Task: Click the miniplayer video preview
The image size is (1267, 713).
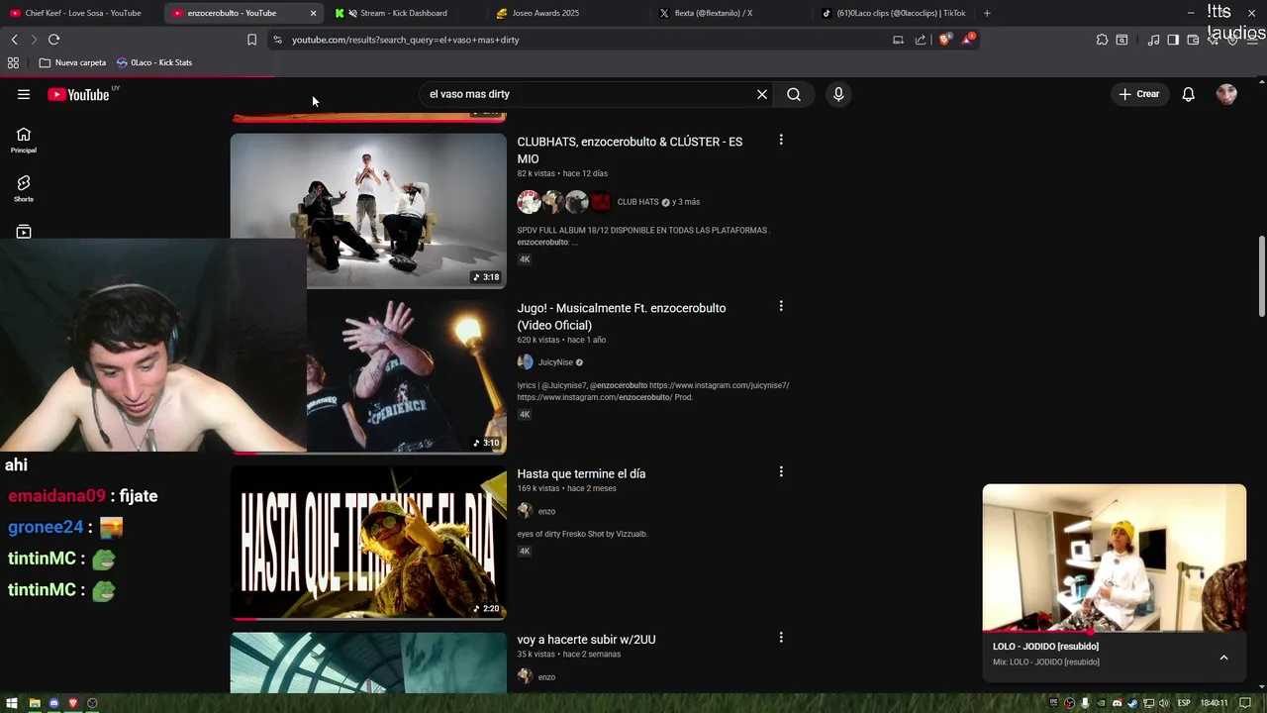Action: 1115,558
